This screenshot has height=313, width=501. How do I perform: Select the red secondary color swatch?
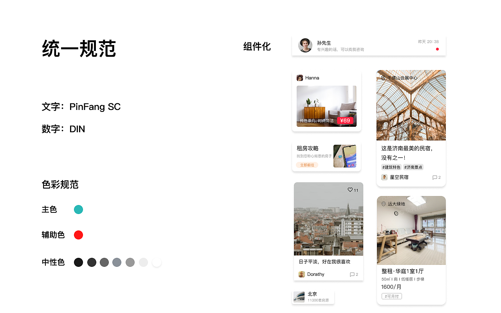[78, 235]
